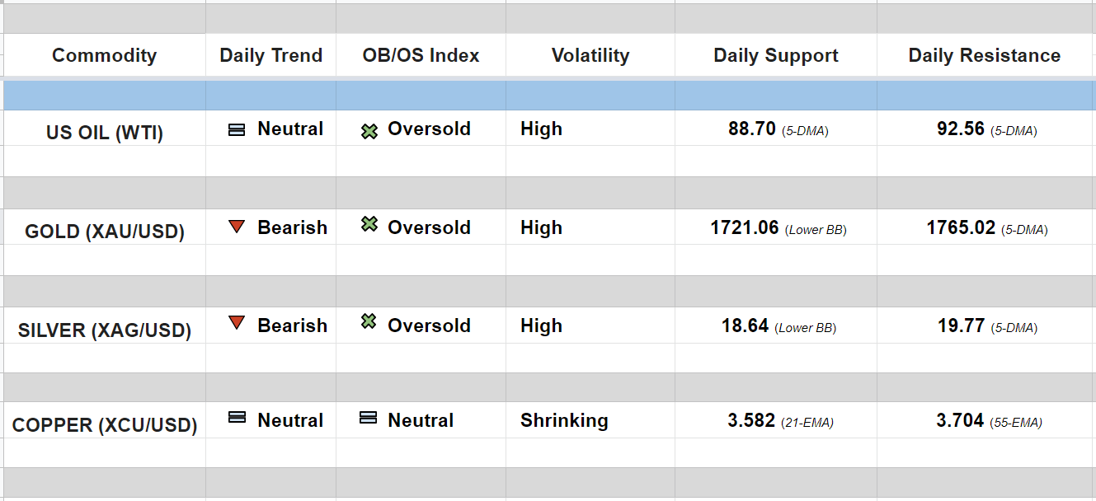Click the neutral trend icon for Copper

click(237, 418)
